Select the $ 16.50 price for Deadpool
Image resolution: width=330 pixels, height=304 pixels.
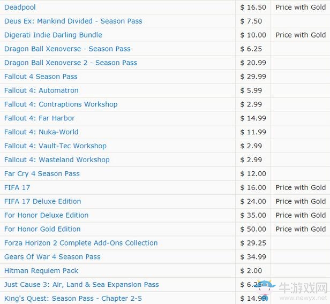click(x=253, y=7)
